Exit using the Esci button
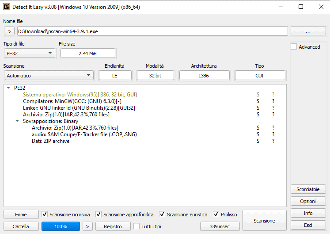Viewport: 330px width, 234px height. tap(308, 225)
